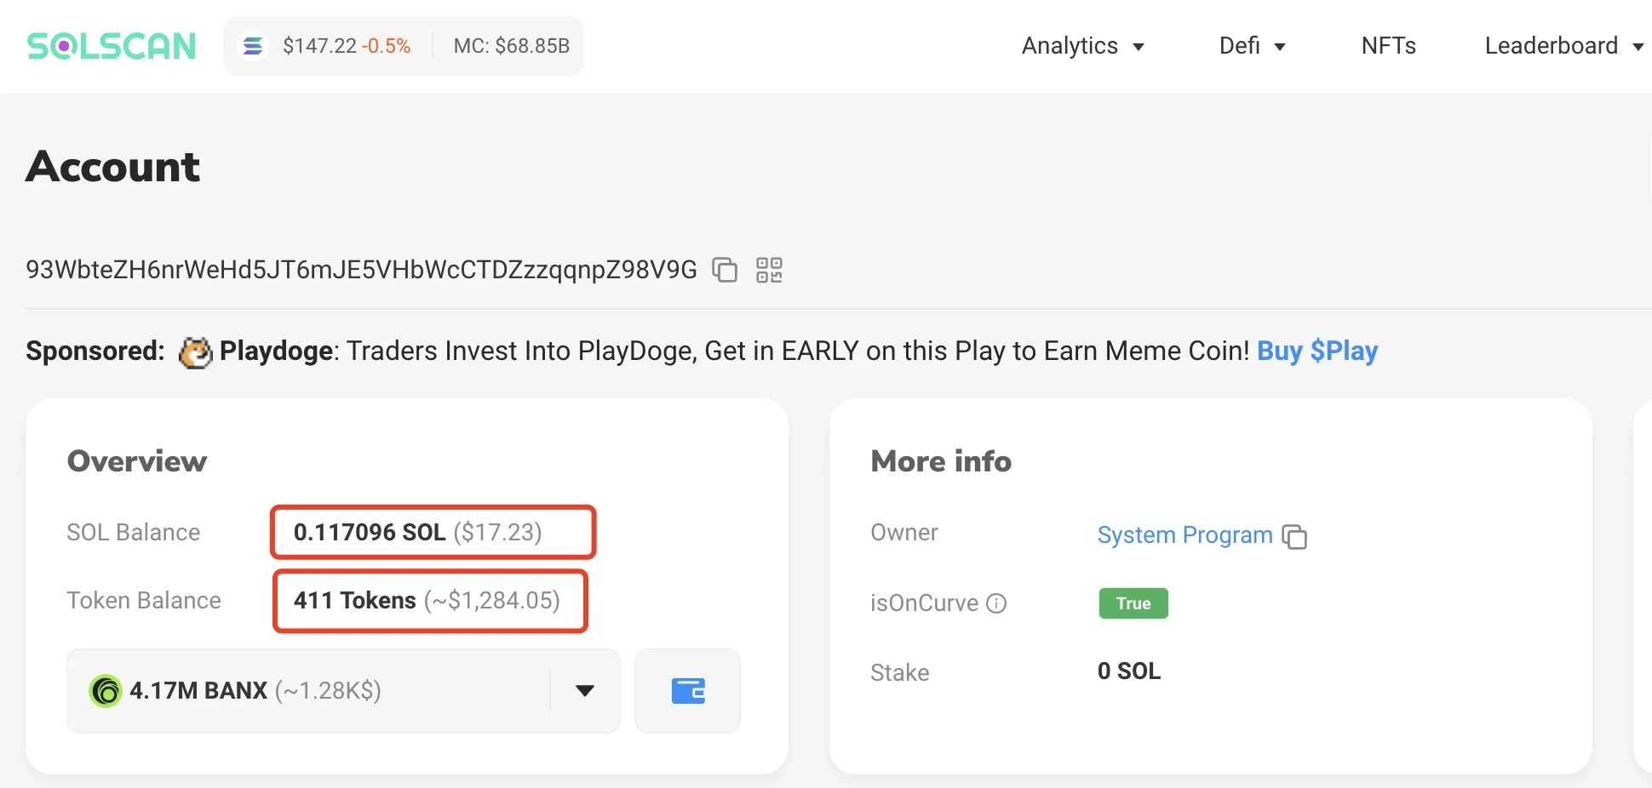Screen dimensions: 1652x788
Task: Copy the account address
Action: pyautogui.click(x=724, y=270)
